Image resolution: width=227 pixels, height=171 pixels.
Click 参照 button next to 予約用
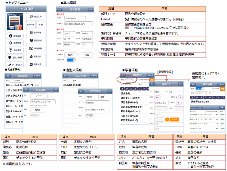tap(102, 97)
